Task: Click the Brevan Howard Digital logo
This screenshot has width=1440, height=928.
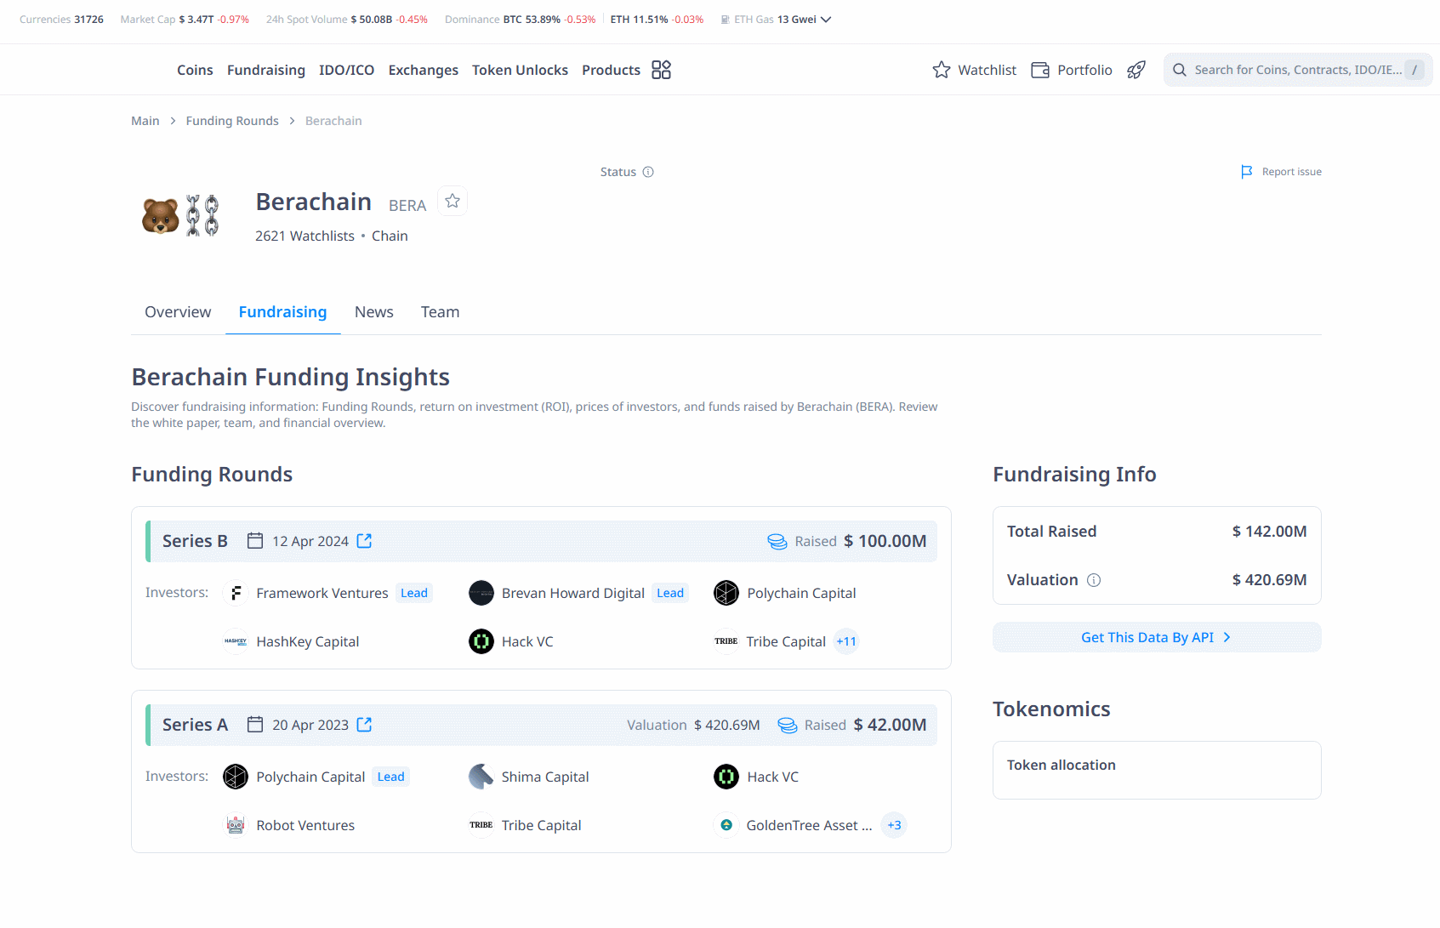Action: (x=481, y=593)
